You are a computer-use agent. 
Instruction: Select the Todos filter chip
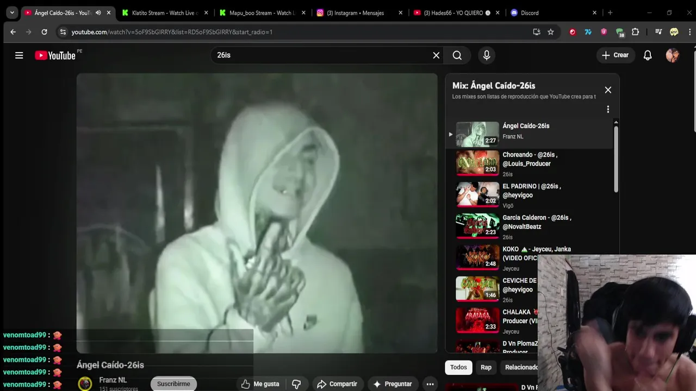[458, 367]
